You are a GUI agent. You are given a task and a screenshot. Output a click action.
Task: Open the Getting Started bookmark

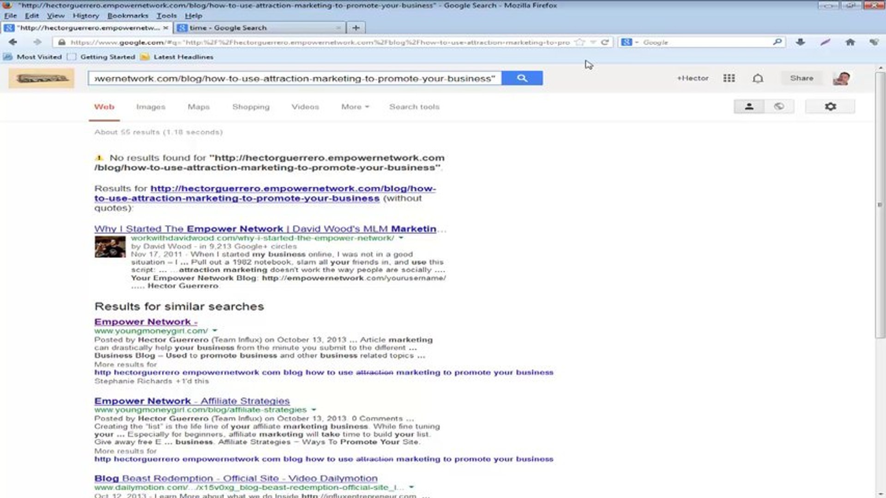pos(102,57)
